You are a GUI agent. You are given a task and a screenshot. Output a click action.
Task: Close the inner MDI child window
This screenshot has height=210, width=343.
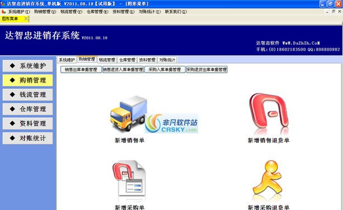pos(340,12)
